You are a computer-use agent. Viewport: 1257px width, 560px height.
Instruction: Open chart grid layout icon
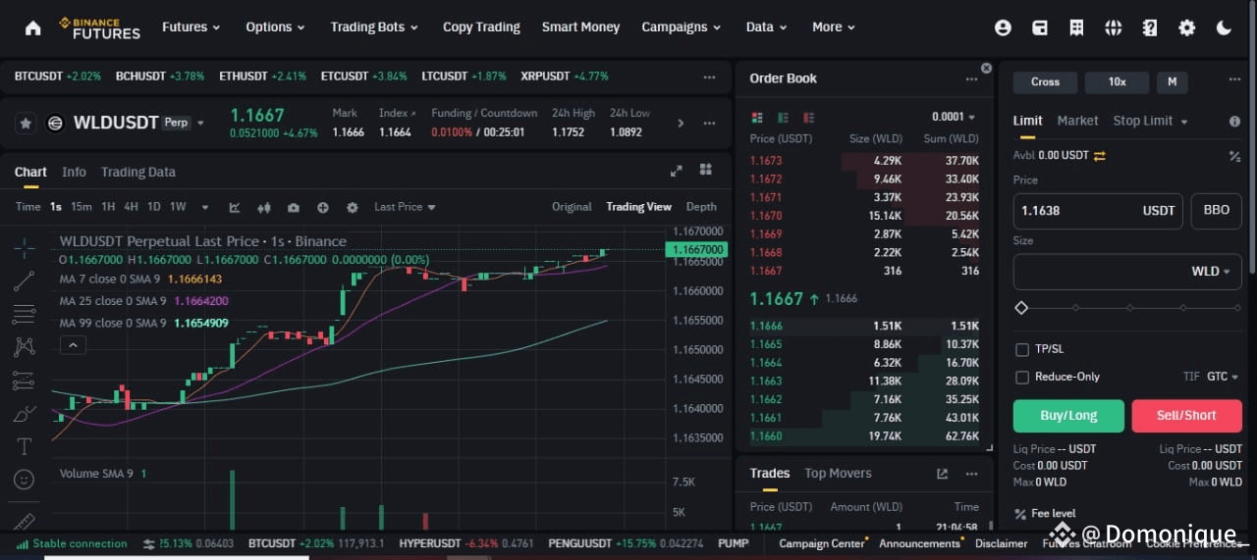click(x=705, y=170)
